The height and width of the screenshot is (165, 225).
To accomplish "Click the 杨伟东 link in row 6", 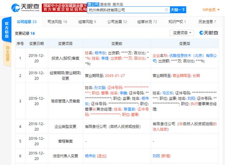I will click(x=91, y=155).
